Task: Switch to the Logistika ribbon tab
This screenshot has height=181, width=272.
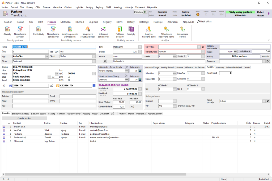Action: [x=93, y=22]
